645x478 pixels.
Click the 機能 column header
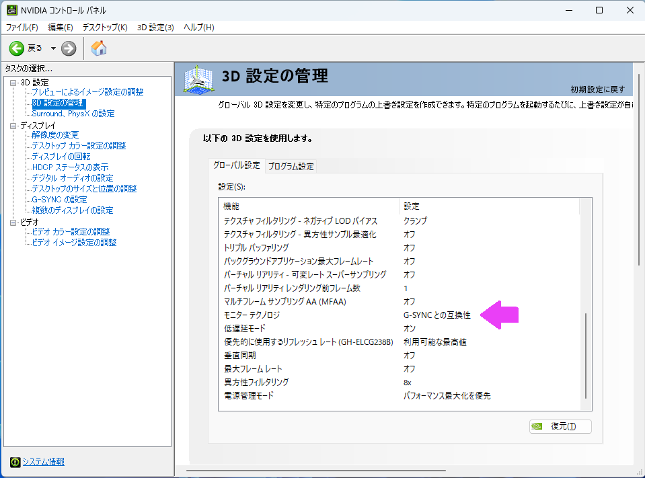click(x=309, y=206)
